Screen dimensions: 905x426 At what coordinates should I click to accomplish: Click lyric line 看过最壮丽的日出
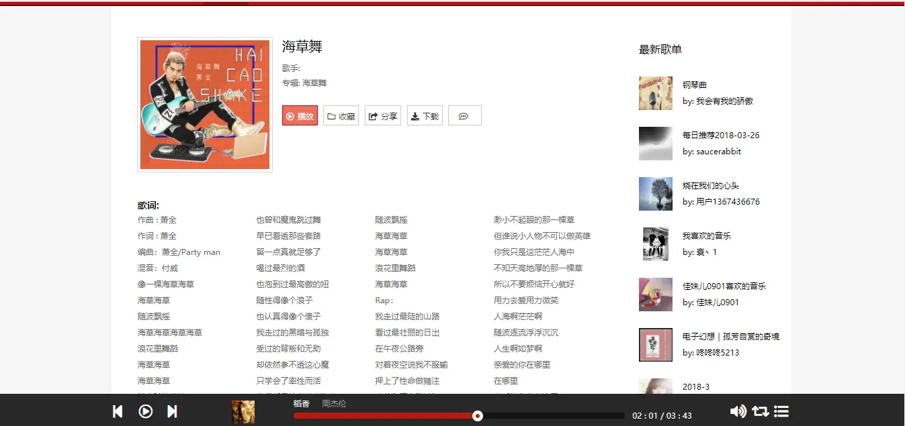(x=407, y=333)
